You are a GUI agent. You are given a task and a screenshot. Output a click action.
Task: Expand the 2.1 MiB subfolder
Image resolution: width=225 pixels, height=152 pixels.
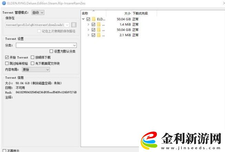(x=89, y=35)
